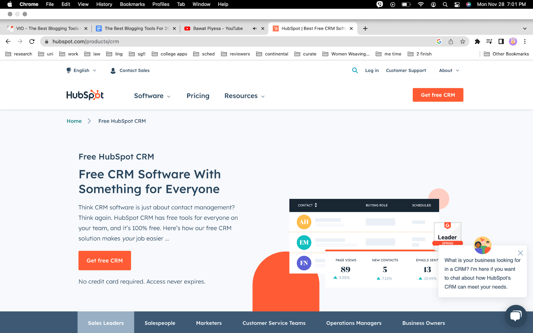This screenshot has width=533, height=333.
Task: Switch to the Bawat Piyesa YouTube tab
Action: tap(218, 28)
